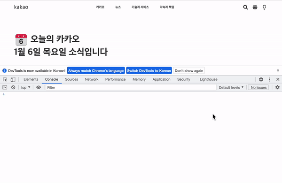Click '1월 6일 목요일 소식입니다' heading text

pos(61,52)
